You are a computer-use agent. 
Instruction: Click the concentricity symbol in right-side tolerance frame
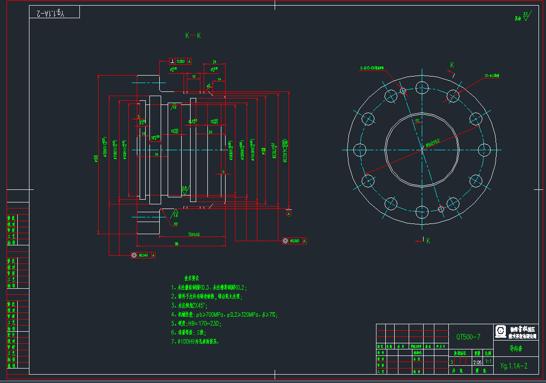tap(285, 241)
